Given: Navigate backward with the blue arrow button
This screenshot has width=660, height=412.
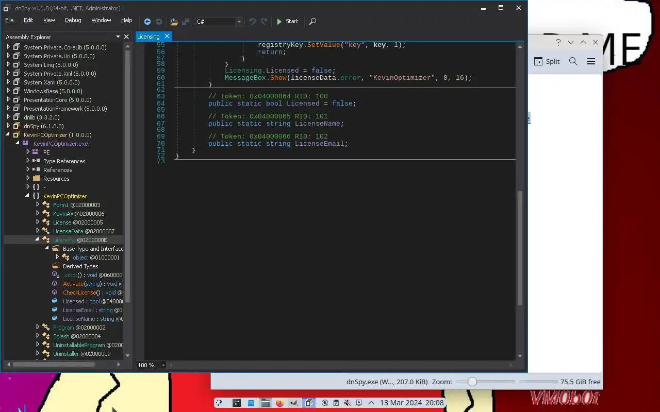Looking at the screenshot, I should click(147, 22).
